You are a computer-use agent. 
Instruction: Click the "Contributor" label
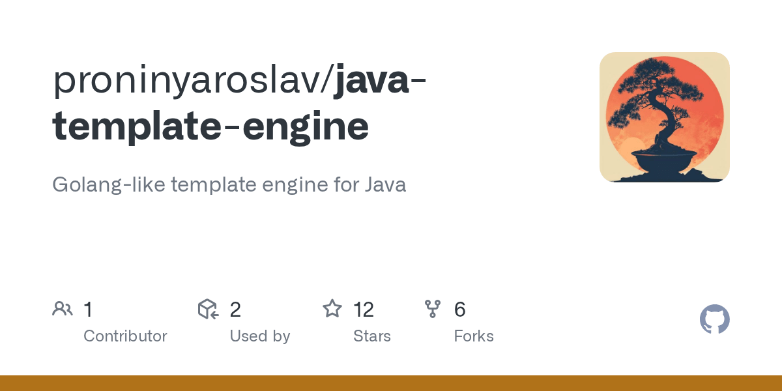(x=125, y=336)
